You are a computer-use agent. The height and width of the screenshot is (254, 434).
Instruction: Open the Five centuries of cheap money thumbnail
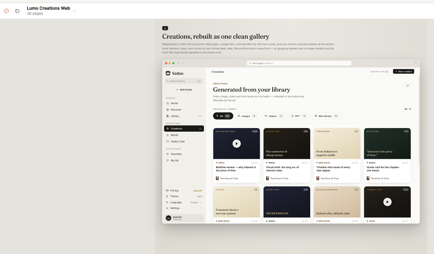pyautogui.click(x=287, y=143)
